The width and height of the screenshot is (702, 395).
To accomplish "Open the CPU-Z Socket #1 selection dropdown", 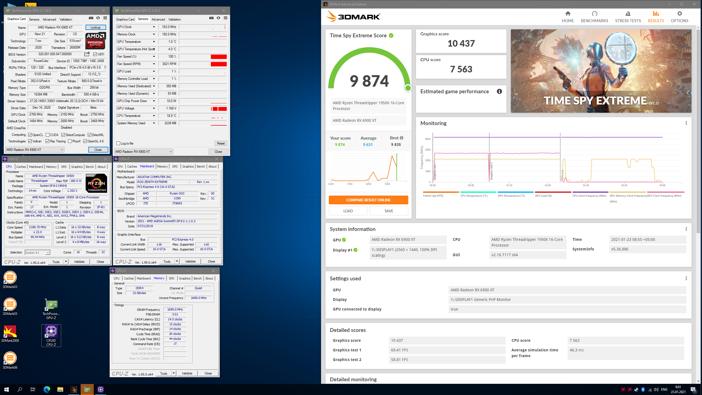I will pos(37,252).
